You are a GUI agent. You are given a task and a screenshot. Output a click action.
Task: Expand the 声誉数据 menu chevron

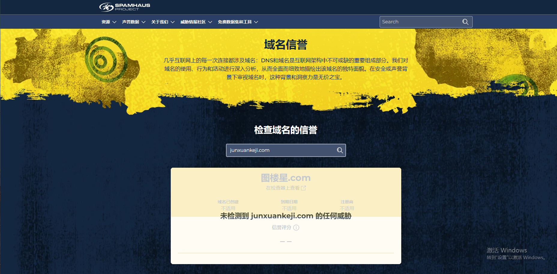(143, 22)
